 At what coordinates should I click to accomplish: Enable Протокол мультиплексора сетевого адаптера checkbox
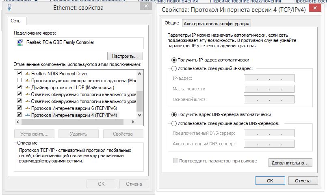[x=19, y=80]
